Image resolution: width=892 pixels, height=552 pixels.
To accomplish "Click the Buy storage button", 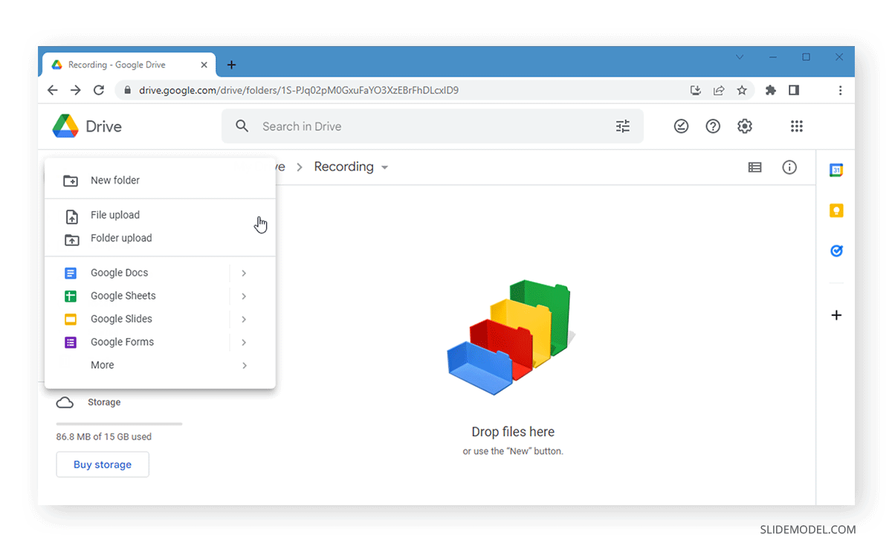I will (x=102, y=464).
